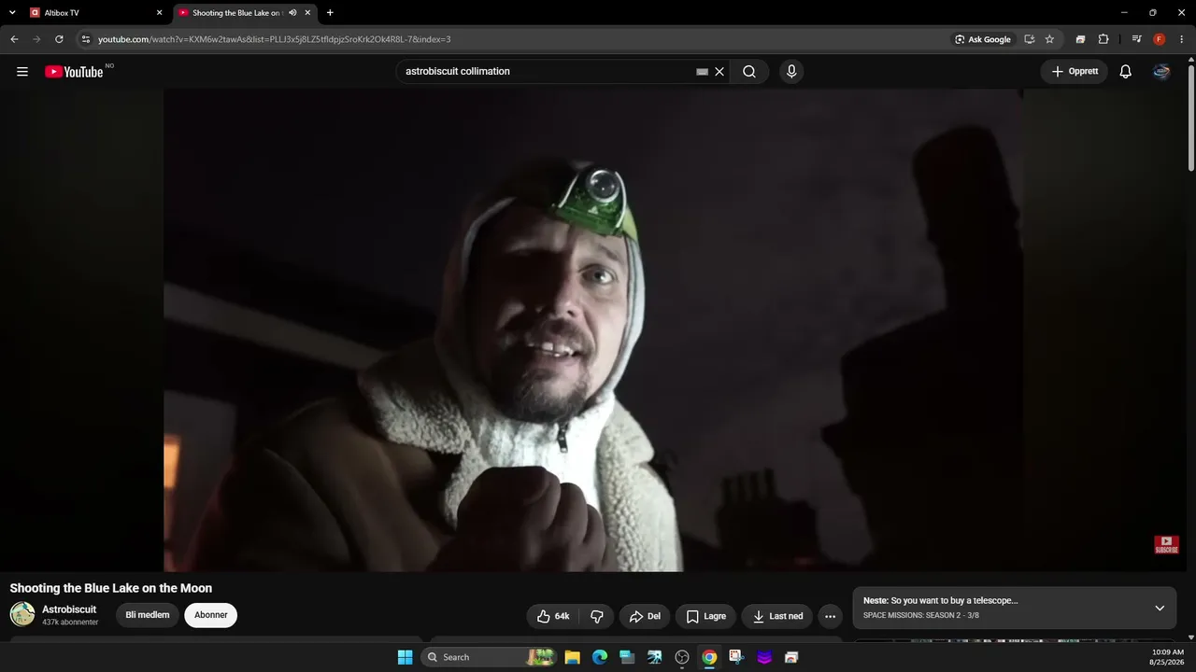Download the video via Last ned

tap(778, 616)
